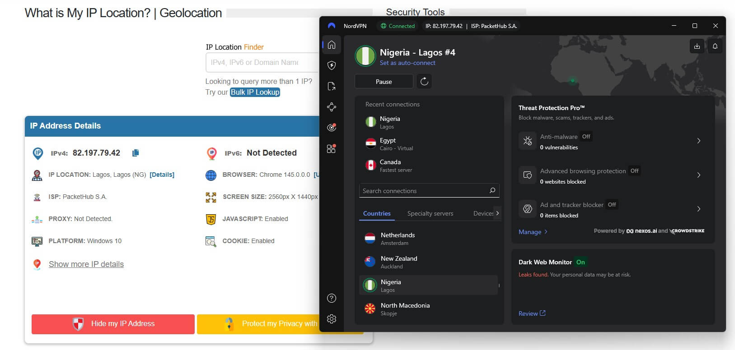Click the IP Address Details header
735x350 pixels.
click(65, 126)
